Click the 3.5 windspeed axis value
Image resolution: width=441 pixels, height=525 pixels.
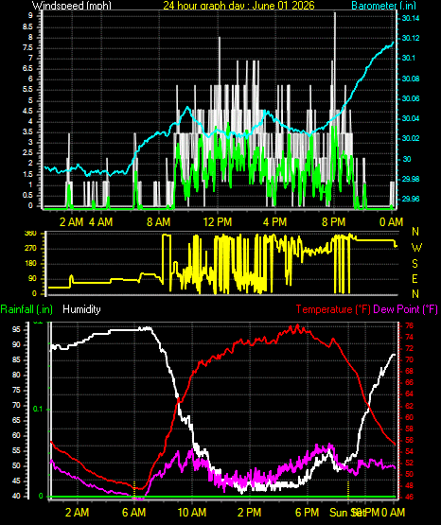click(27, 131)
